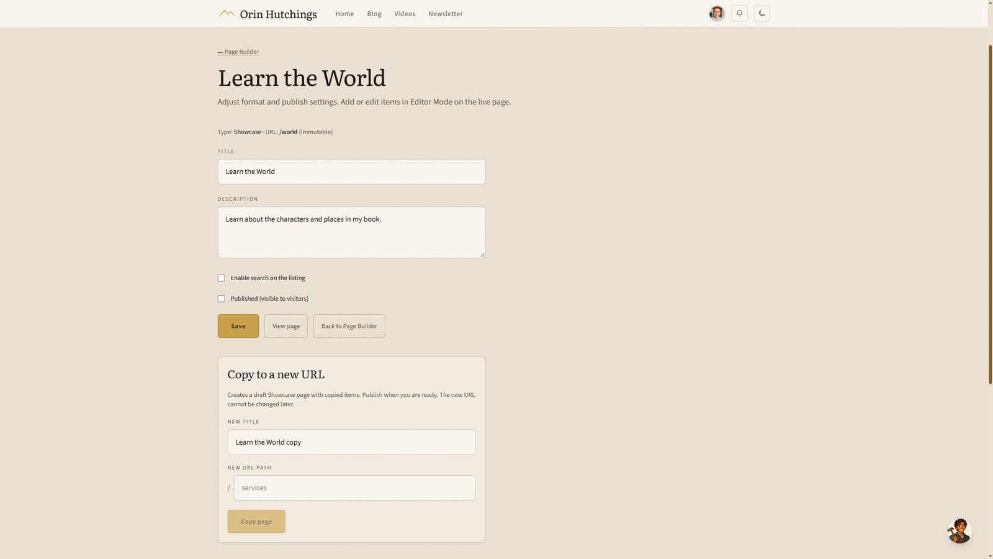Check the Published (visible to visitors) box

pos(222,299)
